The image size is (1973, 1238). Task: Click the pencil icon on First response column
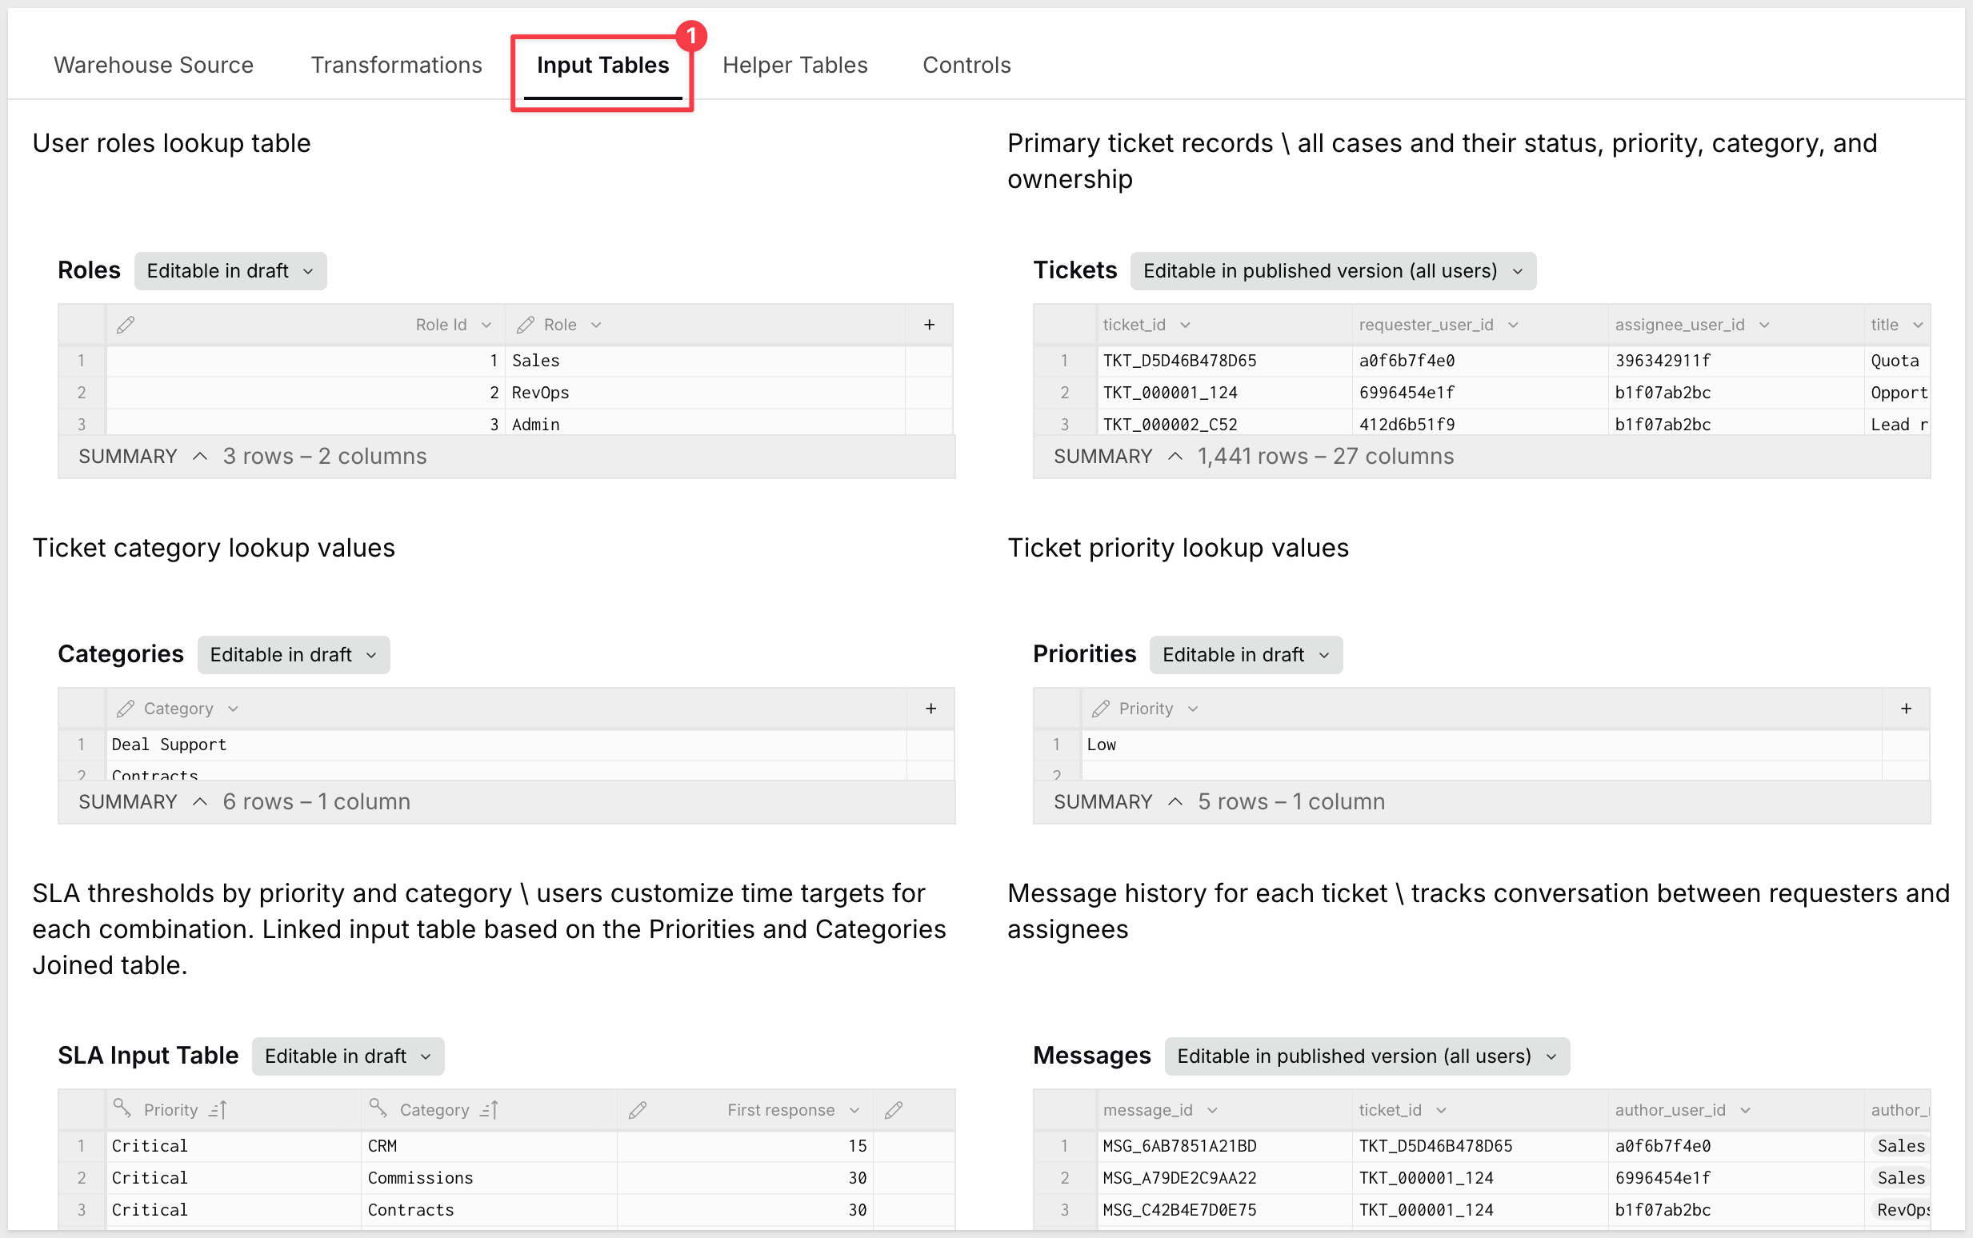[x=638, y=1110]
